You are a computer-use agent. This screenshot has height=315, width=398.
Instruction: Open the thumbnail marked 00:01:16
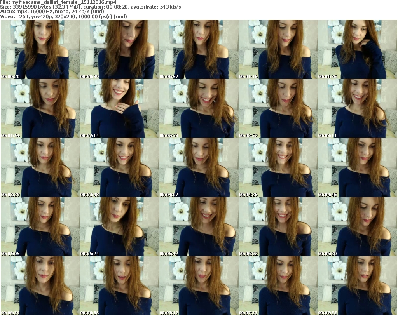point(278,49)
